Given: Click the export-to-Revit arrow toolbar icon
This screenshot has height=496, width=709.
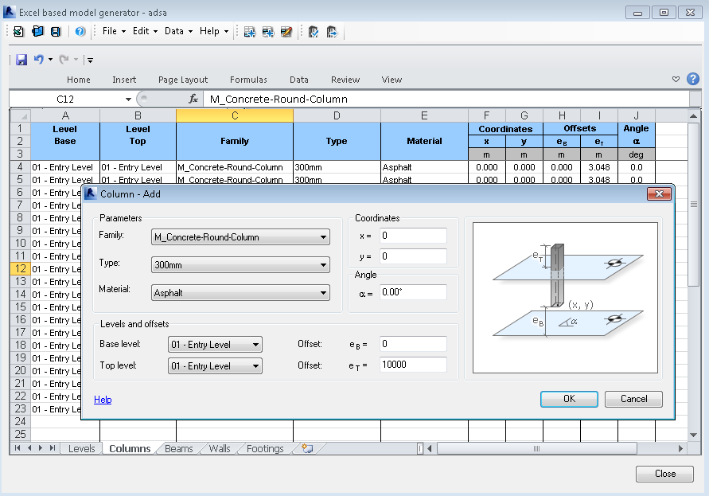Looking at the screenshot, I should click(332, 30).
